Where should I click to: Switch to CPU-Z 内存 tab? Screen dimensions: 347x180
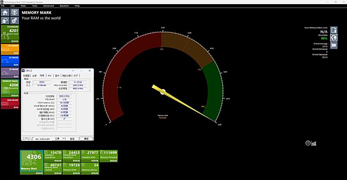pos(42,76)
